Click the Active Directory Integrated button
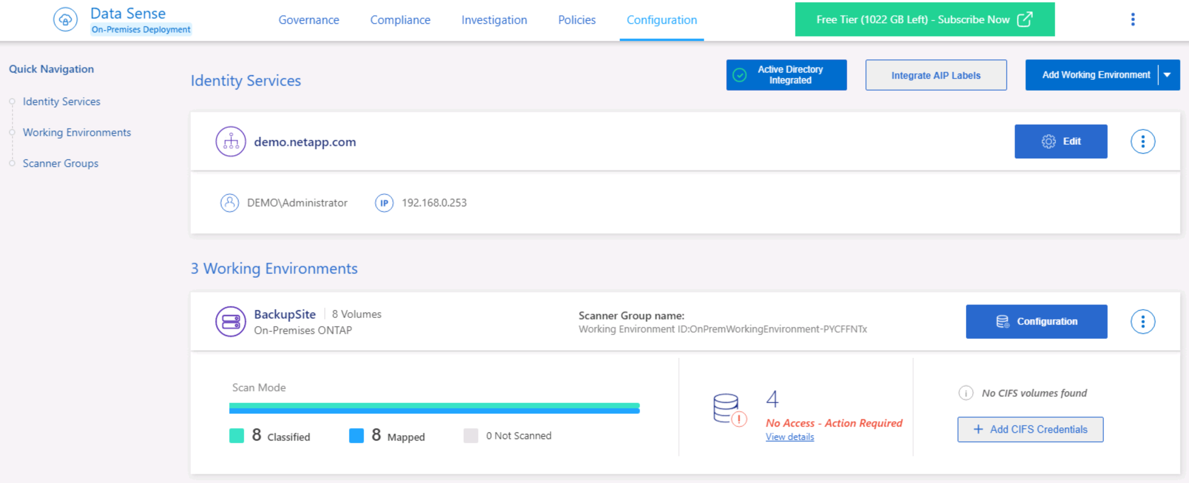Image resolution: width=1189 pixels, height=483 pixels. point(786,75)
